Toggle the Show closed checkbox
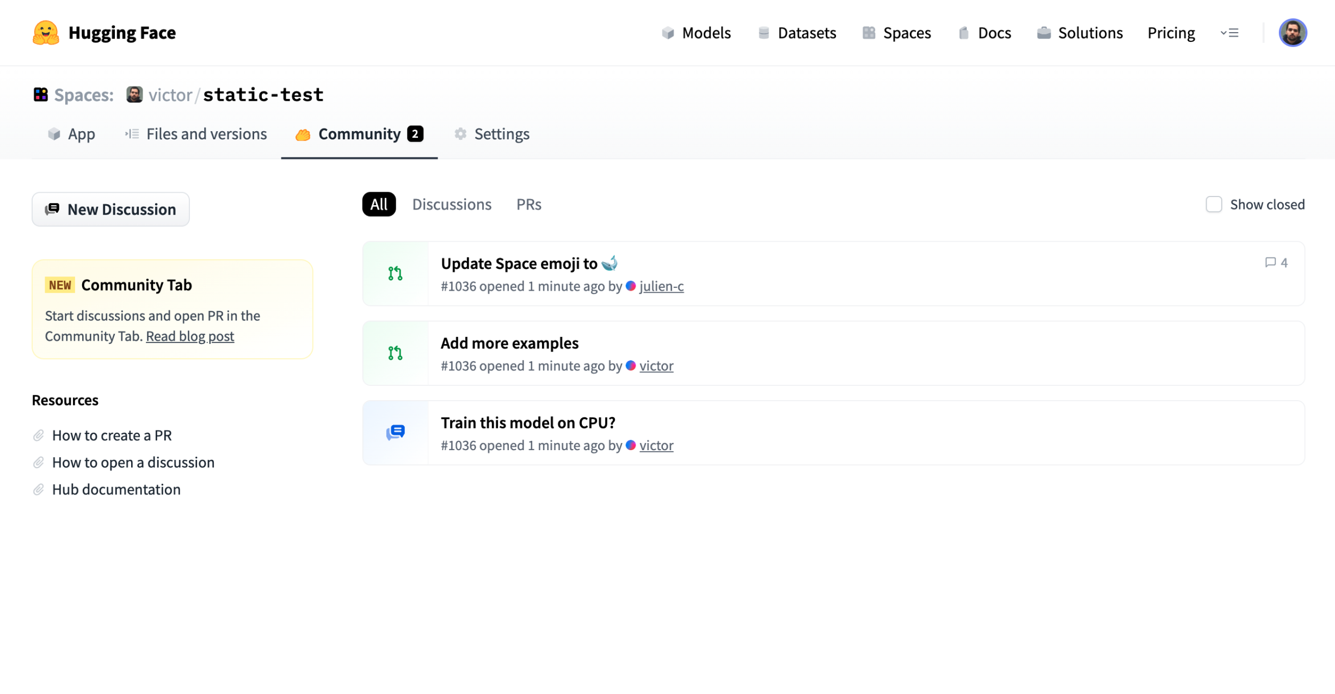The image size is (1335, 694). click(x=1215, y=204)
